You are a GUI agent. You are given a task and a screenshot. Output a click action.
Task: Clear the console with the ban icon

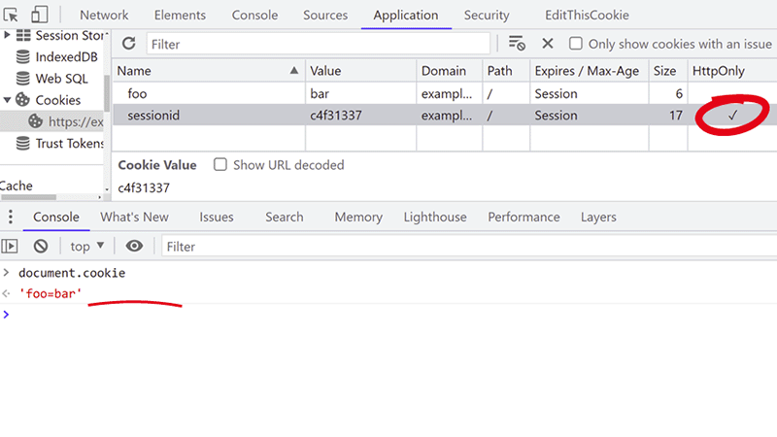pyautogui.click(x=41, y=247)
